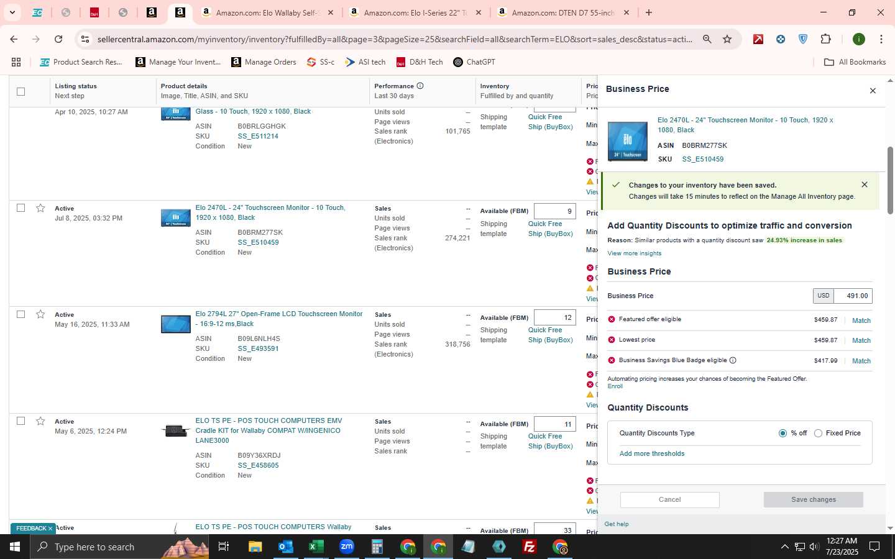This screenshot has width=895, height=559.
Task: Toggle the select-all listings checkbox
Action: (x=21, y=91)
